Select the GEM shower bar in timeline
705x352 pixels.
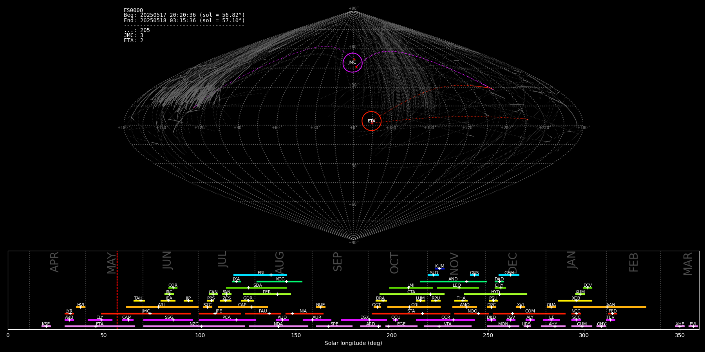tap(509, 275)
